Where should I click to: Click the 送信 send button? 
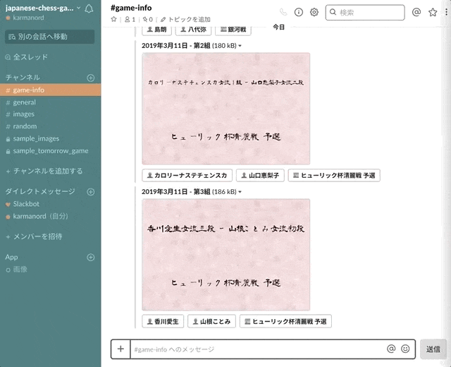[x=433, y=349]
